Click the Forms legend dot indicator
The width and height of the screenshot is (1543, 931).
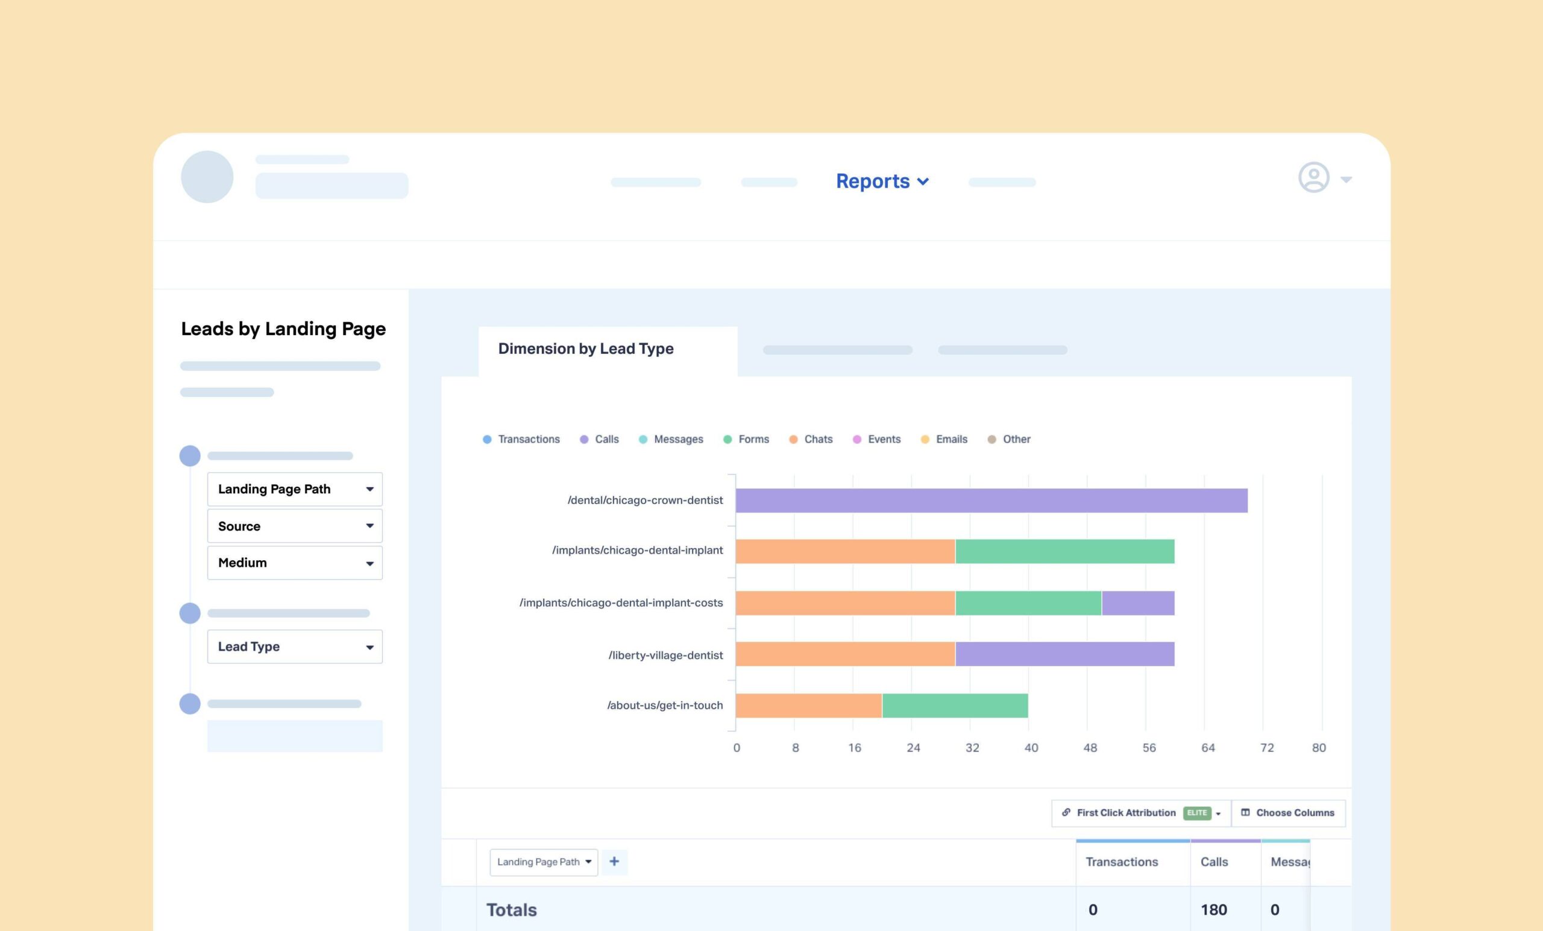[728, 439]
